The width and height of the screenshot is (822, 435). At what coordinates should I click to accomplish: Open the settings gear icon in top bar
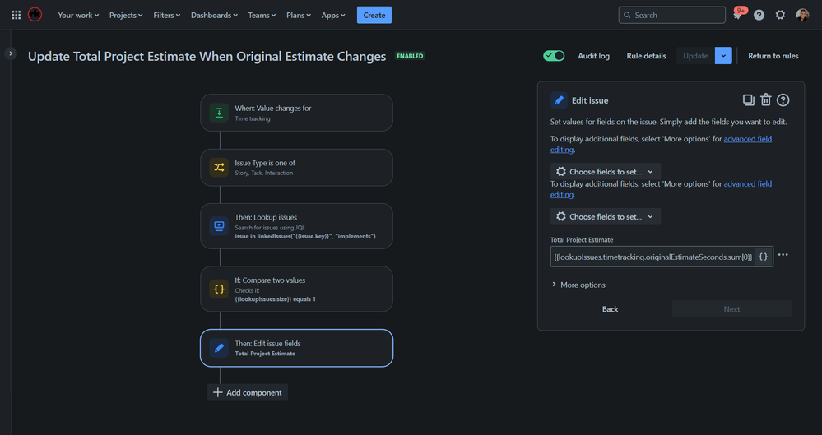tap(780, 15)
